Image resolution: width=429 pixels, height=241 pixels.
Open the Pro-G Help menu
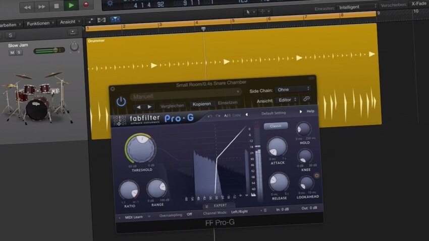click(x=310, y=111)
